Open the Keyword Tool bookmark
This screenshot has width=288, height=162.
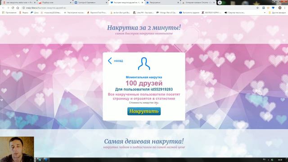pyautogui.click(x=97, y=13)
